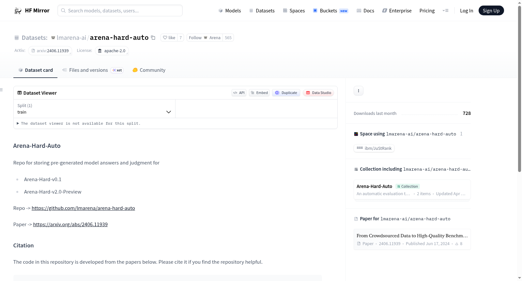Click the follower count 565

coord(228,38)
